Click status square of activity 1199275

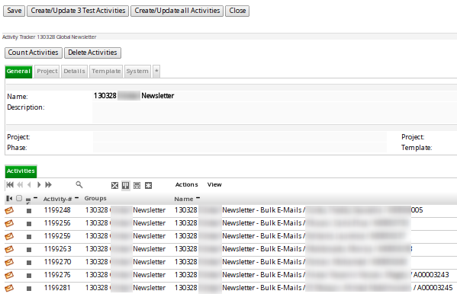[29, 276]
